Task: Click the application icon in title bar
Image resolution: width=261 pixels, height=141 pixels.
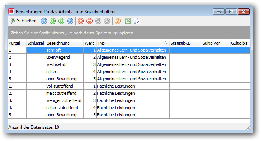Action: [x=11, y=12]
